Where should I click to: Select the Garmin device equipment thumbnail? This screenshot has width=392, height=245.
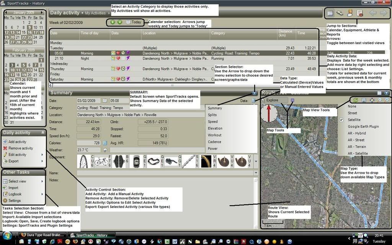click(x=136, y=162)
